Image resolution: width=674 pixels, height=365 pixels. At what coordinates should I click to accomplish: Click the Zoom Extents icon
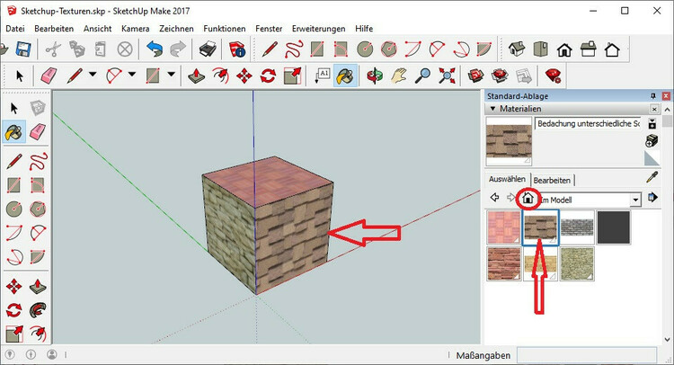click(x=447, y=76)
